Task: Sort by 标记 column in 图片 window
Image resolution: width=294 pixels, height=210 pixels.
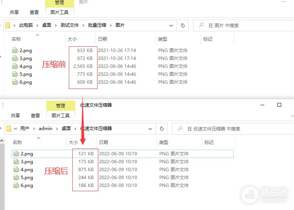Action: (208, 39)
